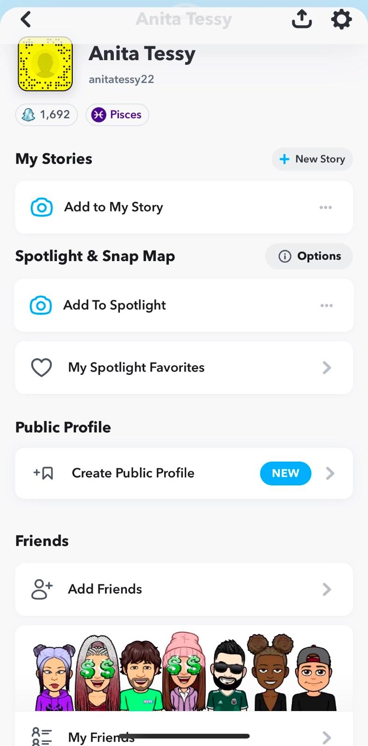
Task: Tap the back arrow icon
Action: coord(26,20)
